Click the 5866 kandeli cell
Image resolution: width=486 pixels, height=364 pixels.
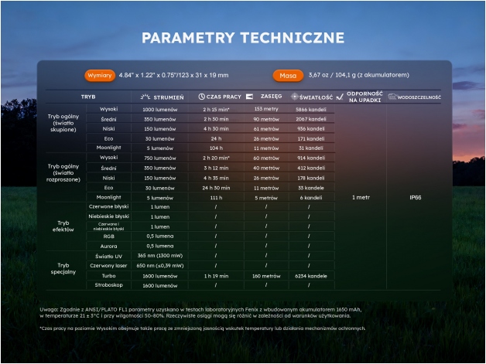tap(311, 109)
